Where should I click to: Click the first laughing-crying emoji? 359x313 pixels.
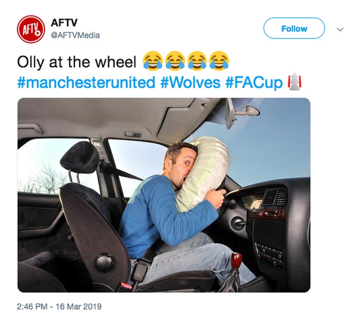click(x=153, y=61)
